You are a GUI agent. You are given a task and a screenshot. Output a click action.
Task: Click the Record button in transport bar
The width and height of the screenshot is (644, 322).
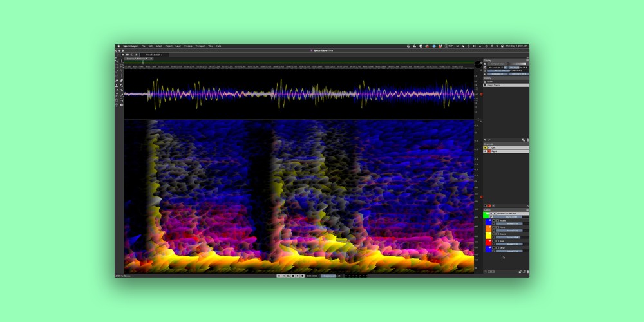302,276
